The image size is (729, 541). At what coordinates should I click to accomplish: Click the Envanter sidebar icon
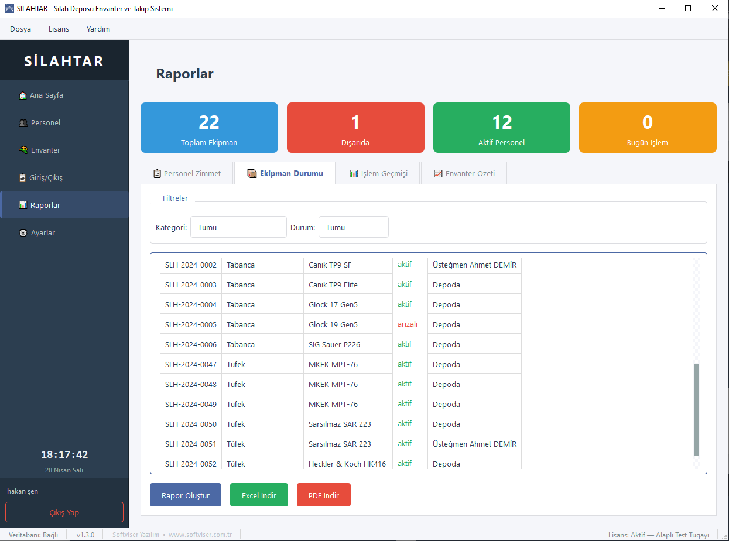23,150
